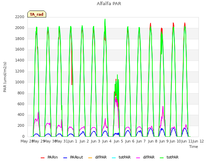This screenshot has width=219, height=164.
Task: Click the magenta difPAR legend swatch
Action: click(x=138, y=158)
